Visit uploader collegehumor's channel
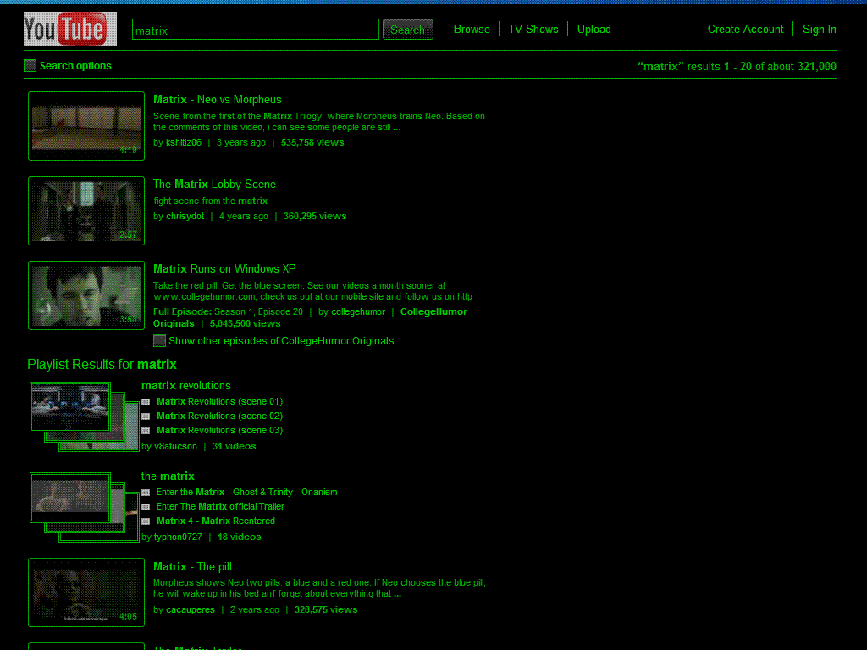 pos(358,311)
